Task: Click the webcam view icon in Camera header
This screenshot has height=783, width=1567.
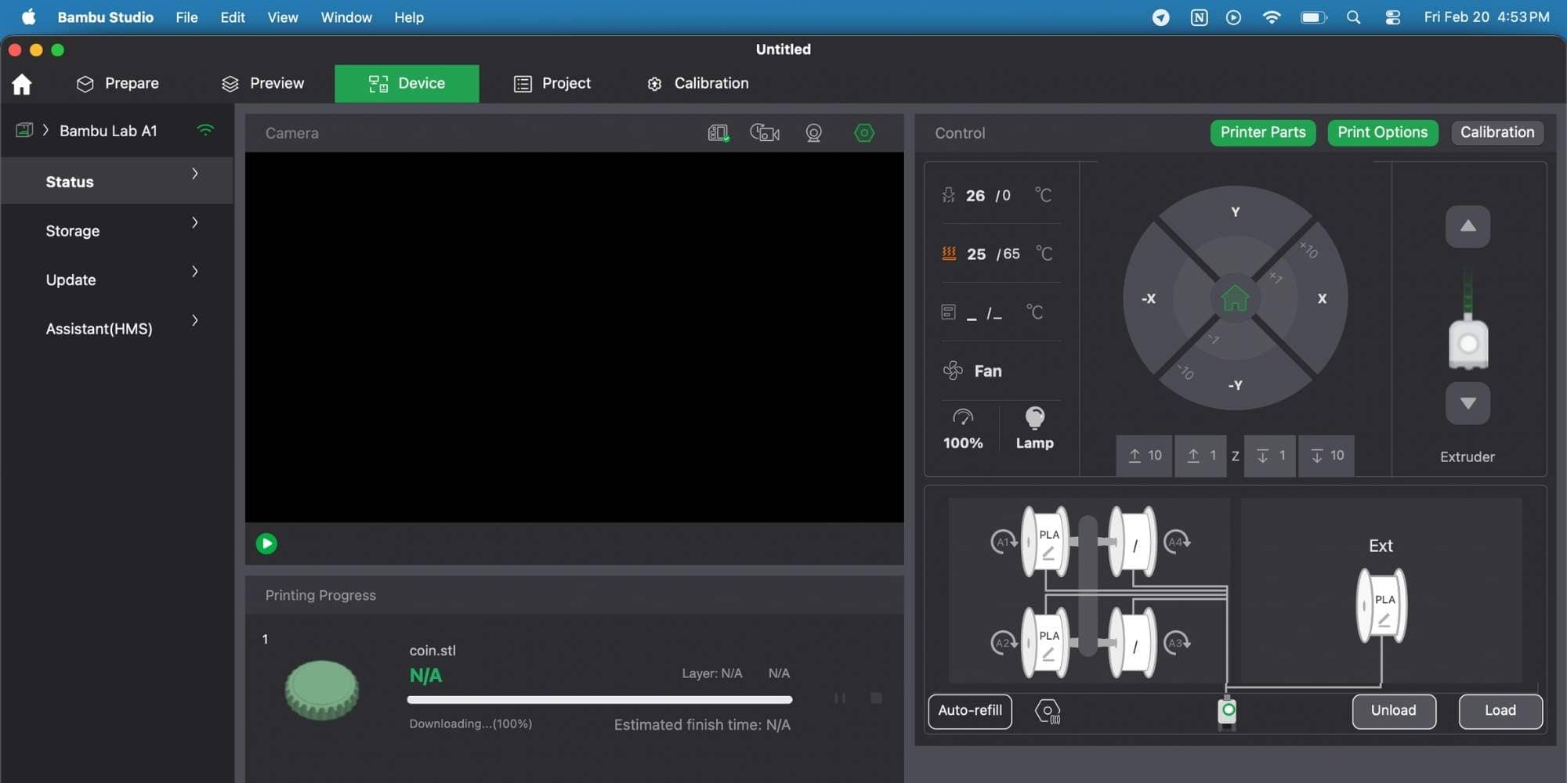Action: click(814, 133)
